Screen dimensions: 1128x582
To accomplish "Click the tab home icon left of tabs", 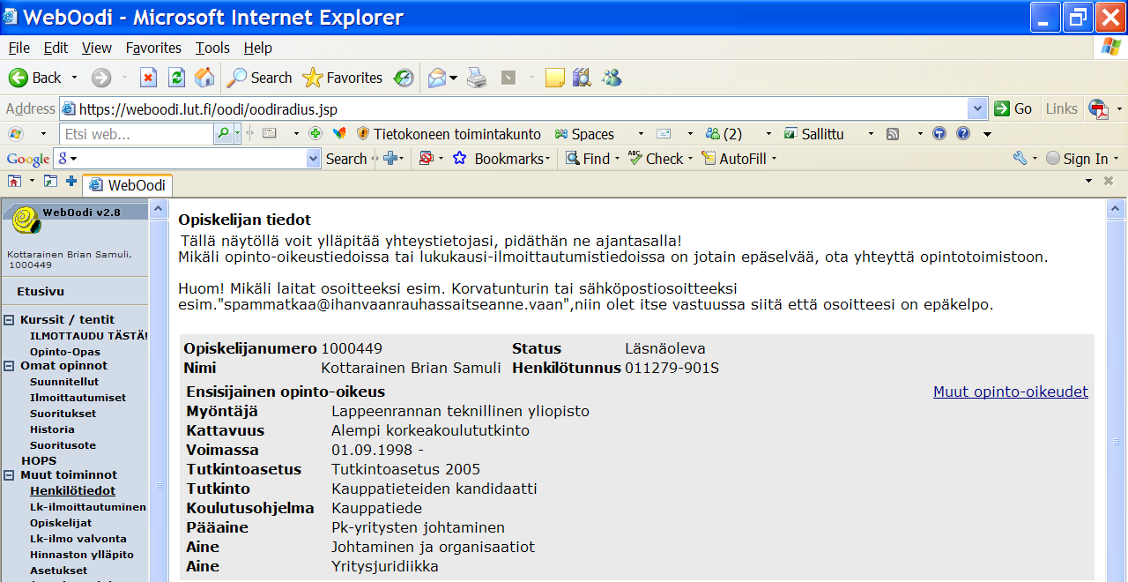I will tap(14, 181).
